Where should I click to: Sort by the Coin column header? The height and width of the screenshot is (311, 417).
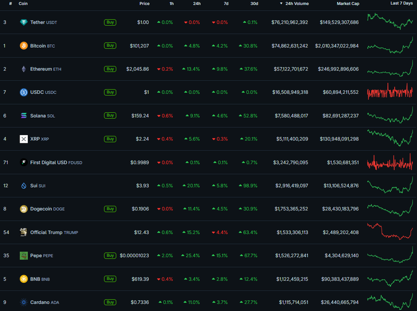pyautogui.click(x=23, y=3)
